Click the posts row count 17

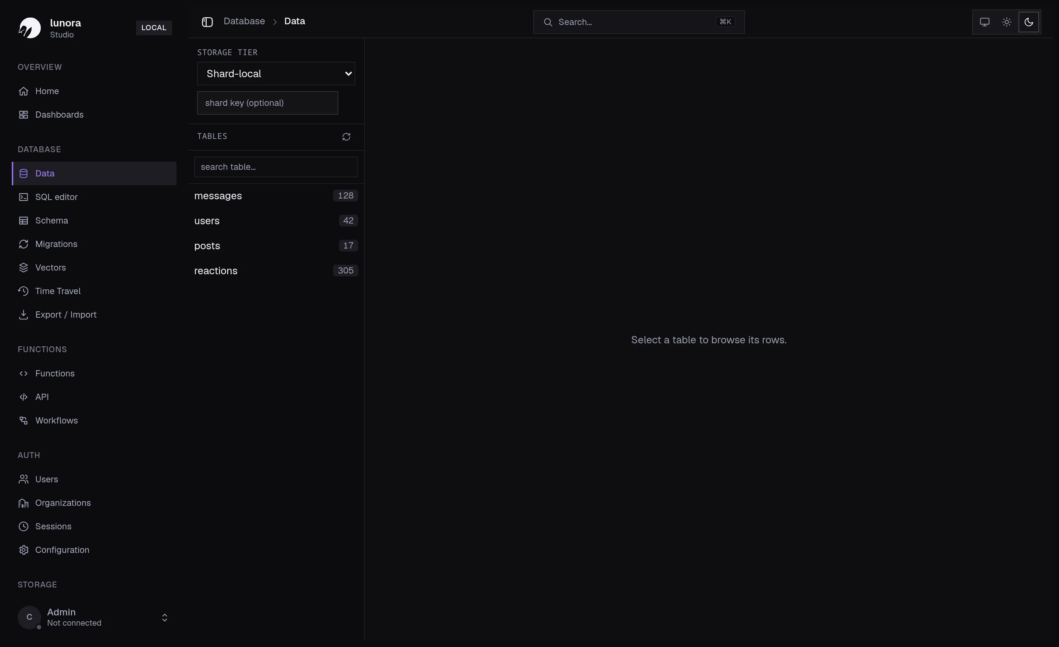tap(348, 246)
